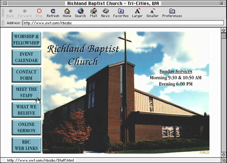Make text Smaller with the toolbar button

[x=152, y=13]
